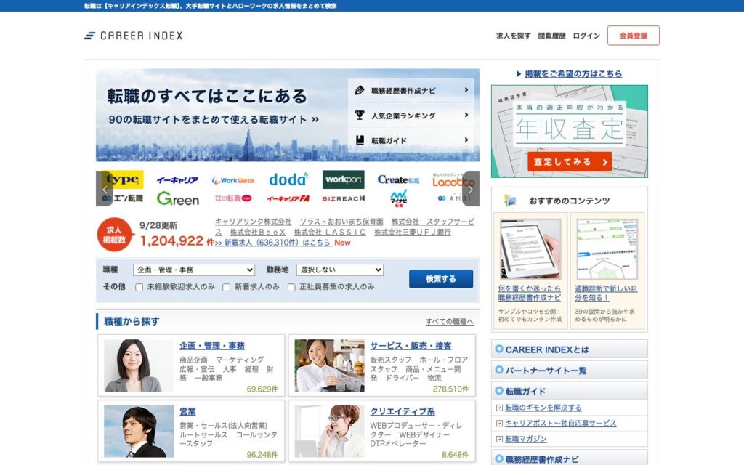Open the エン転職 partner logo
Image resolution: width=744 pixels, height=465 pixels.
click(122, 198)
